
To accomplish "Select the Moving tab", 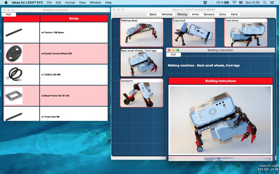I will pos(182,14).
